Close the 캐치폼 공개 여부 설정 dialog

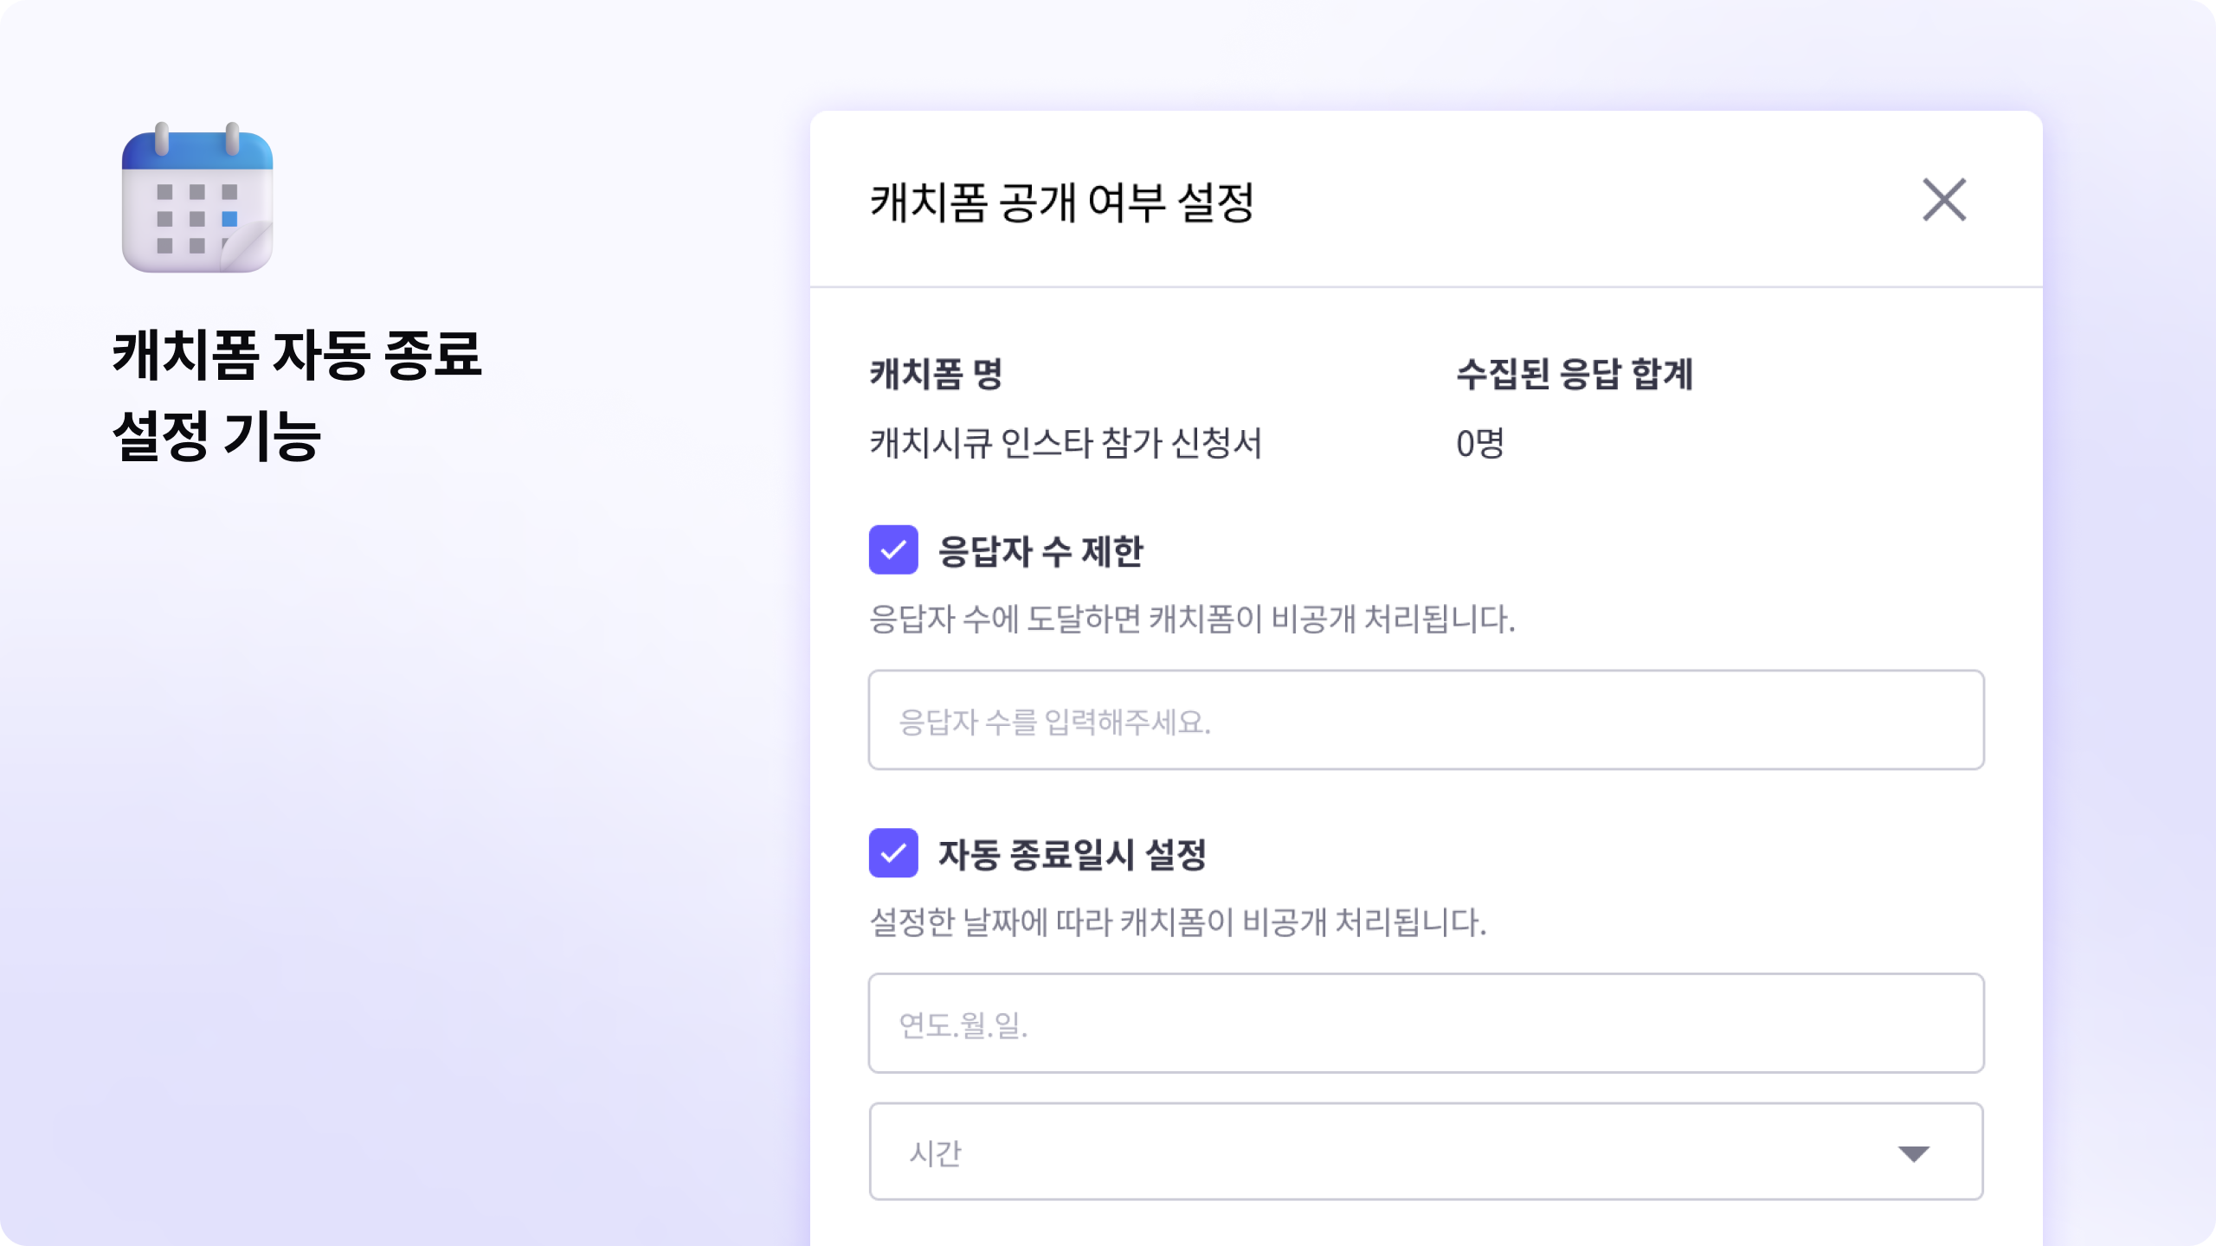click(1944, 200)
